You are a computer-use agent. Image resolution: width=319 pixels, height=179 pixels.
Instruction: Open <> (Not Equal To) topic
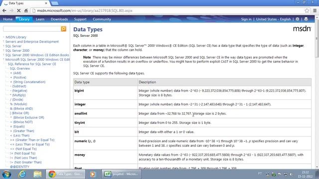tap(23, 149)
